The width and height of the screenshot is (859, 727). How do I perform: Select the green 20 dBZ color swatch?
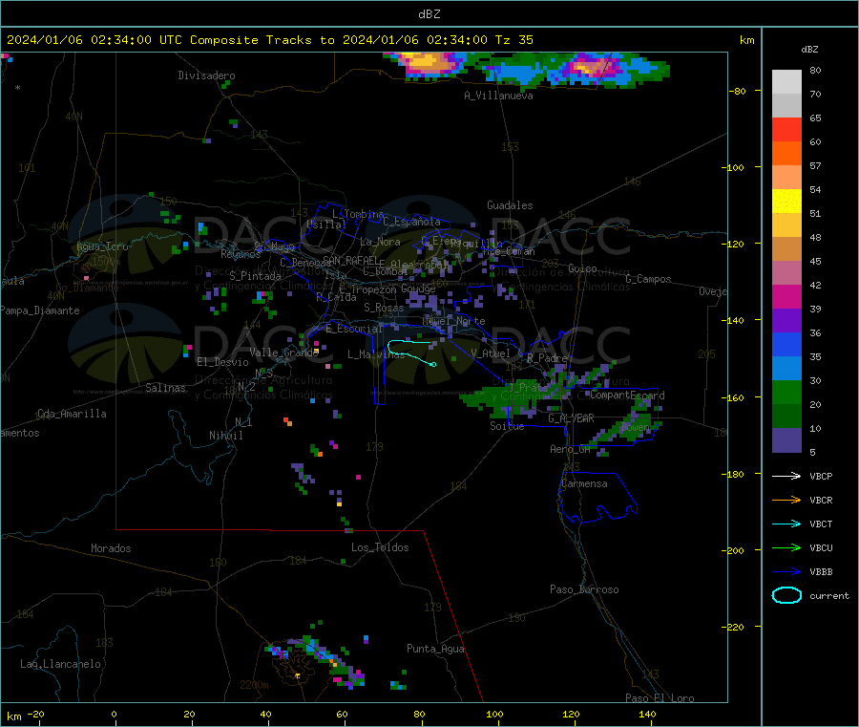point(786,392)
